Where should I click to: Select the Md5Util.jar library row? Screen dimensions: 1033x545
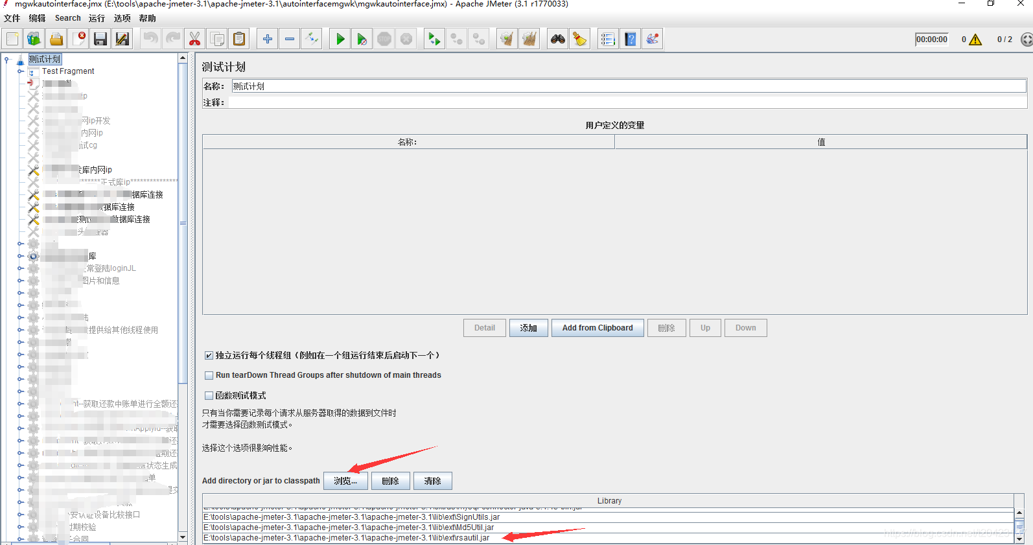coord(608,528)
